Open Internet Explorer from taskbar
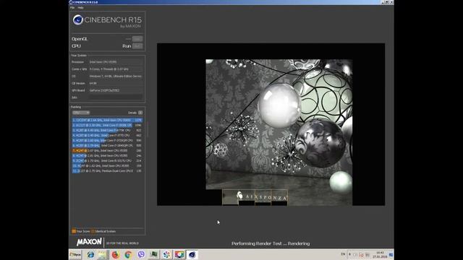The width and height of the screenshot is (463, 260). pyautogui.click(x=90, y=254)
